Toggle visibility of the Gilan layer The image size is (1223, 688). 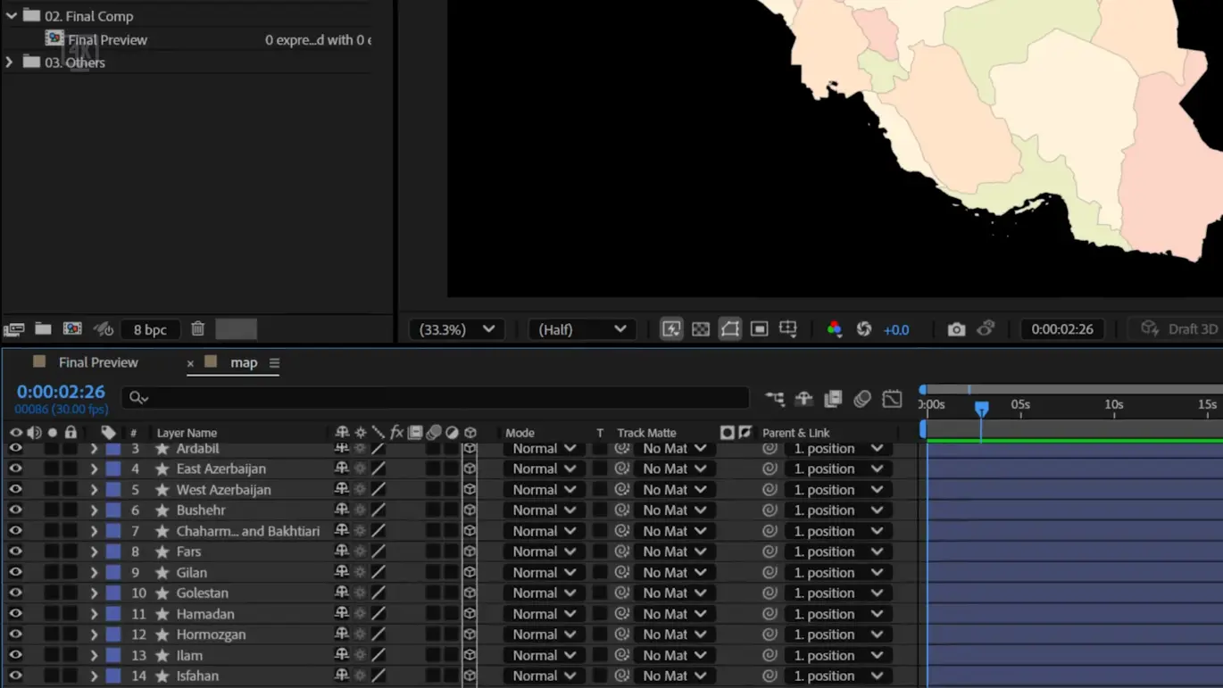coord(16,572)
